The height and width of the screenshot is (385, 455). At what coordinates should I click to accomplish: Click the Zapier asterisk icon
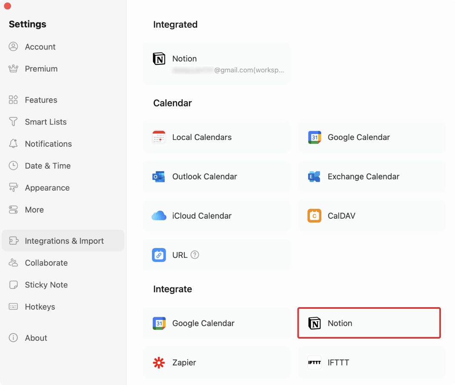pos(159,362)
